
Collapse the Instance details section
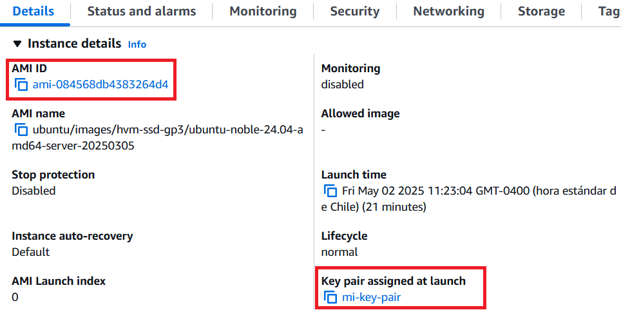click(17, 44)
